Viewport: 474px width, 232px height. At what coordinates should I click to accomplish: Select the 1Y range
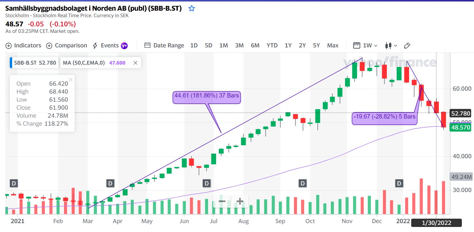tap(288, 45)
